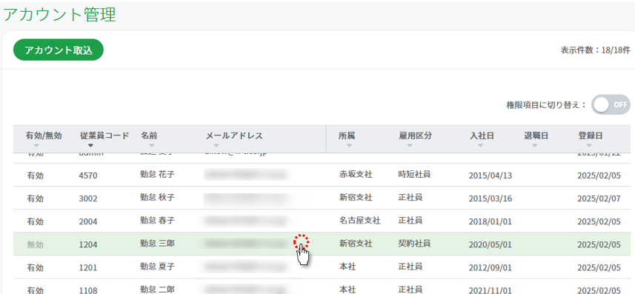Sort by the 有効/無効 column arrow
Viewport: 635px width, 294px height.
[x=36, y=145]
